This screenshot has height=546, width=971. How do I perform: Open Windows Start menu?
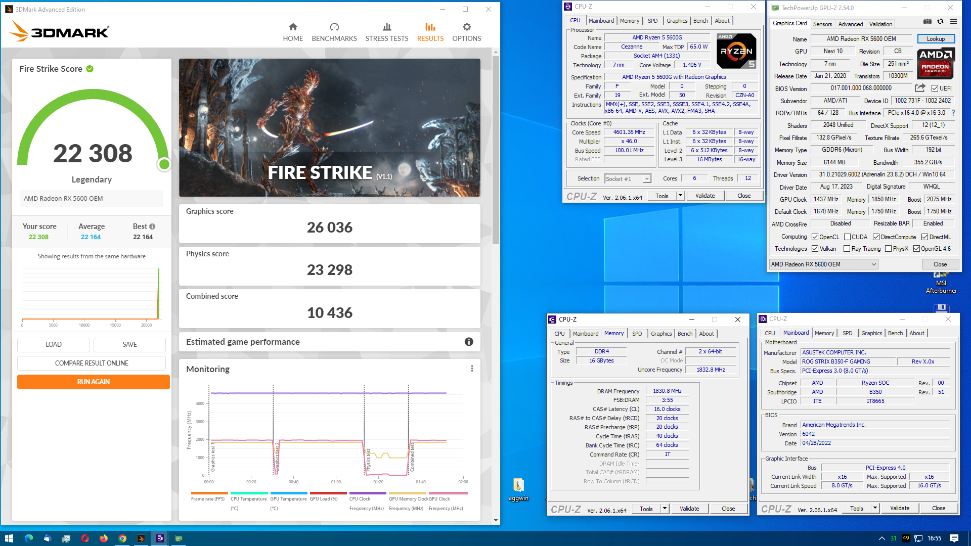(9, 538)
